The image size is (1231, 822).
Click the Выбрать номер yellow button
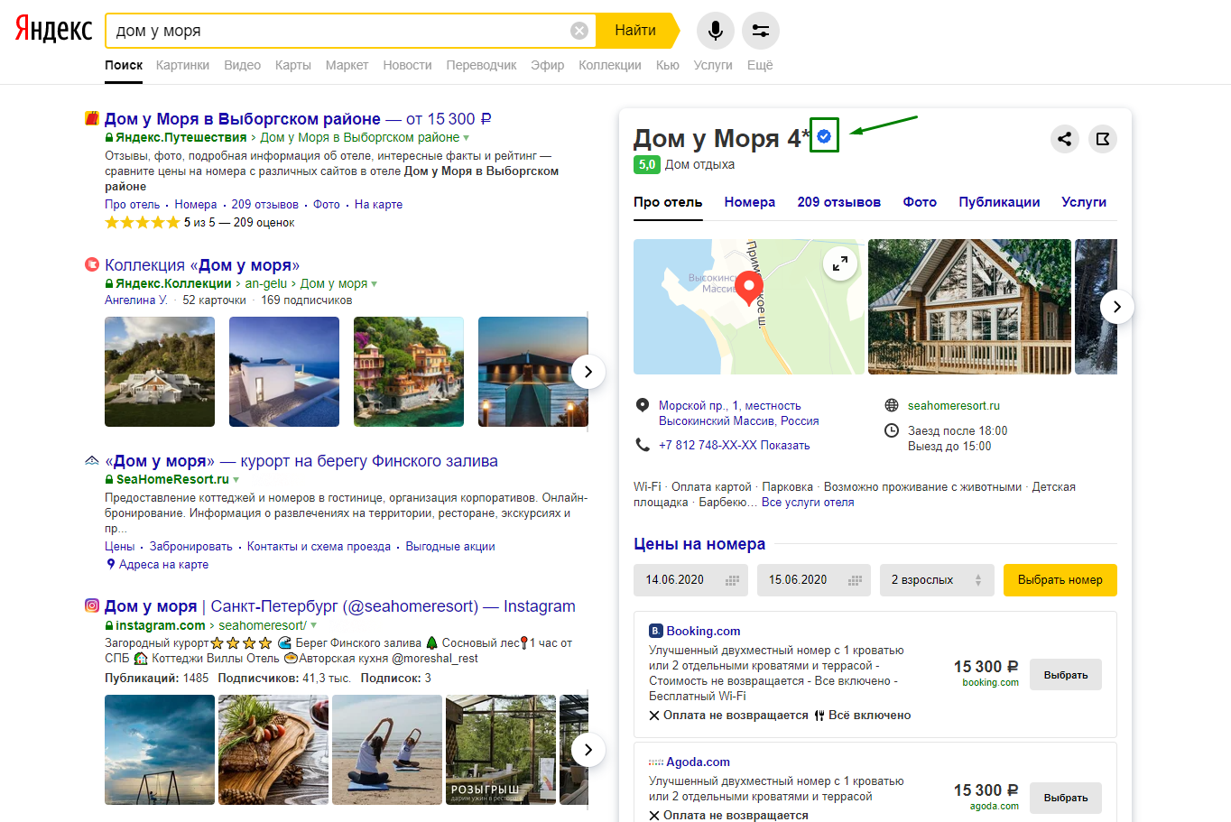1060,580
